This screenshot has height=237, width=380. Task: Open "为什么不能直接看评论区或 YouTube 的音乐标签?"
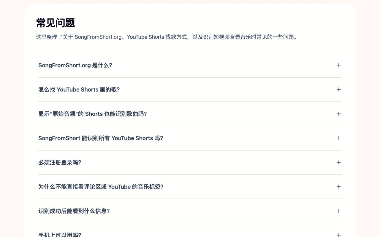pos(190,187)
